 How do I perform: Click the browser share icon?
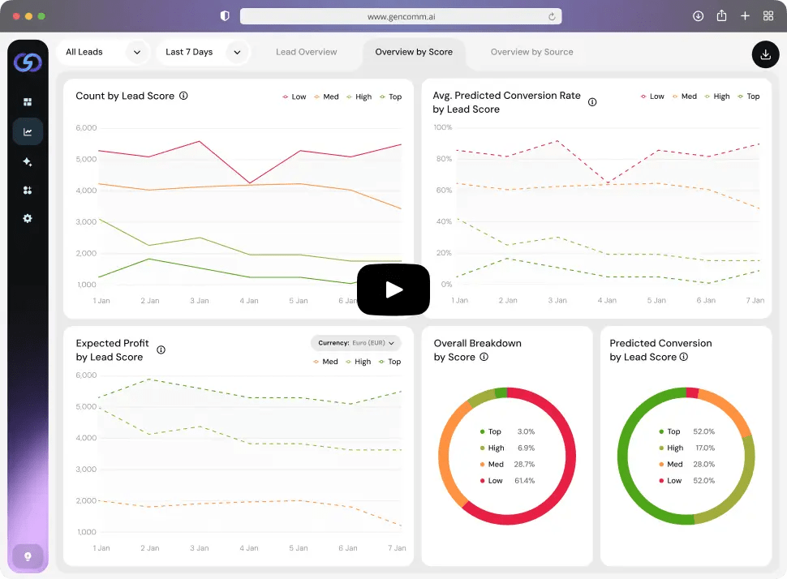click(722, 15)
